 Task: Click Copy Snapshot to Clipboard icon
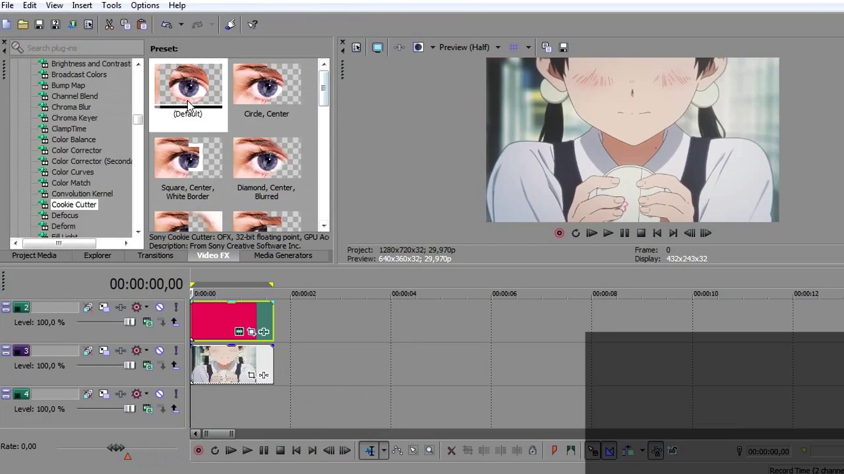pyautogui.click(x=546, y=47)
